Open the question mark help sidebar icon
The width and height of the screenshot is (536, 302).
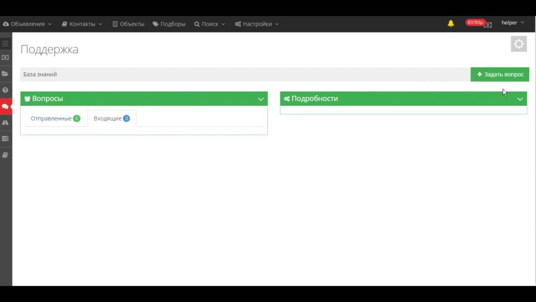point(5,90)
